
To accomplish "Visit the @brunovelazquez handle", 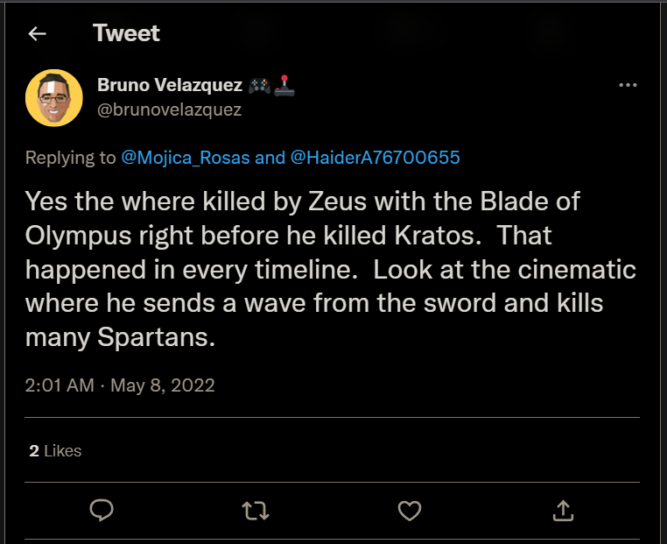I will 170,110.
